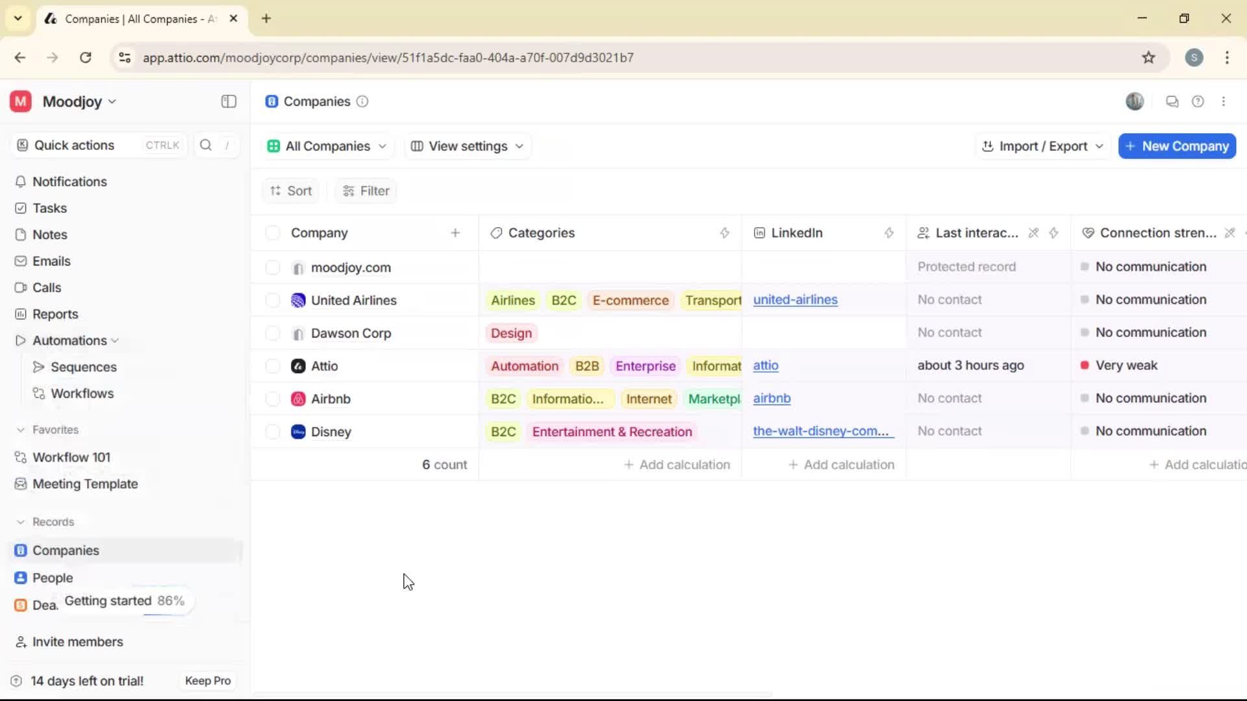Check the Attio row checkbox
Viewport: 1247px width, 701px height.
click(x=272, y=365)
